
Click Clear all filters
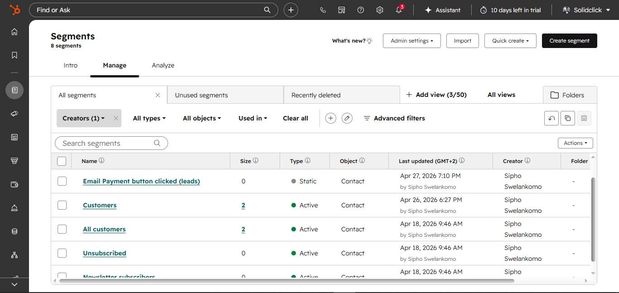point(295,118)
